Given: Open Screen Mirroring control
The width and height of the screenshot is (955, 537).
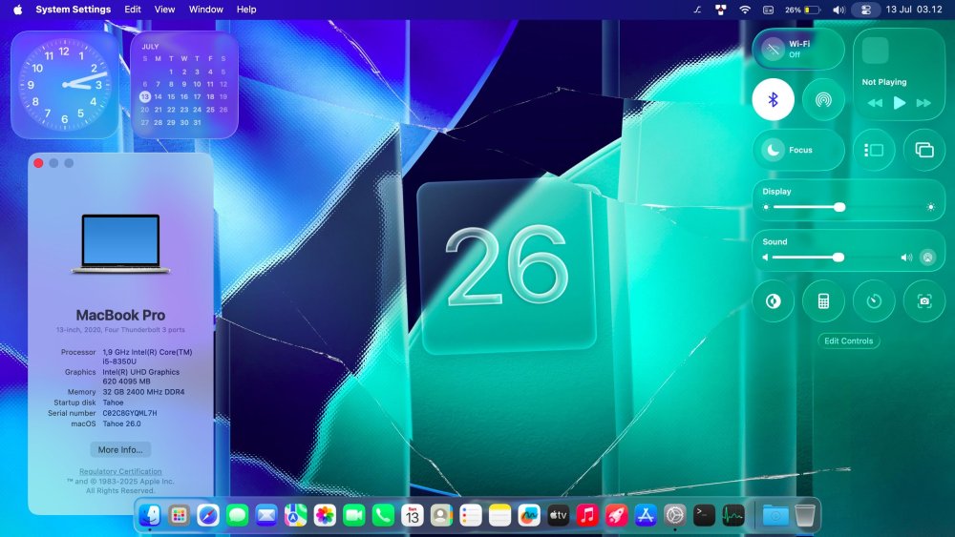Looking at the screenshot, I should pyautogui.click(x=924, y=150).
